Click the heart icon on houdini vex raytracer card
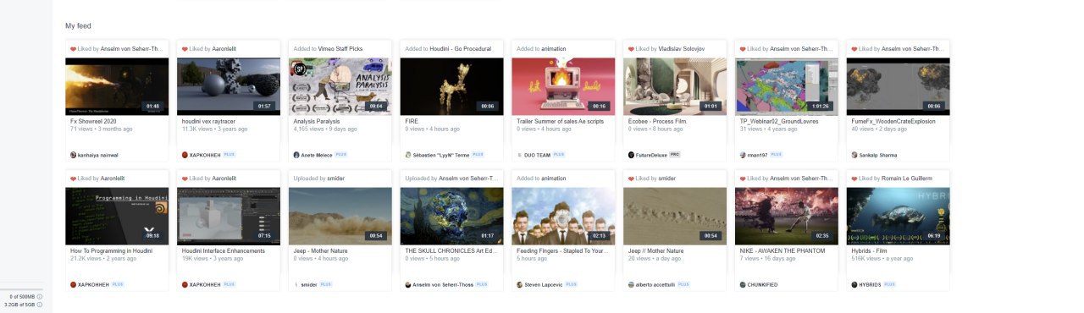The height and width of the screenshot is (313, 1084). [185, 49]
